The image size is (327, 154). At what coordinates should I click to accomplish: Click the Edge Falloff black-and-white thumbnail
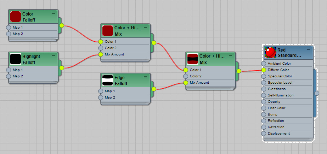click(x=107, y=80)
